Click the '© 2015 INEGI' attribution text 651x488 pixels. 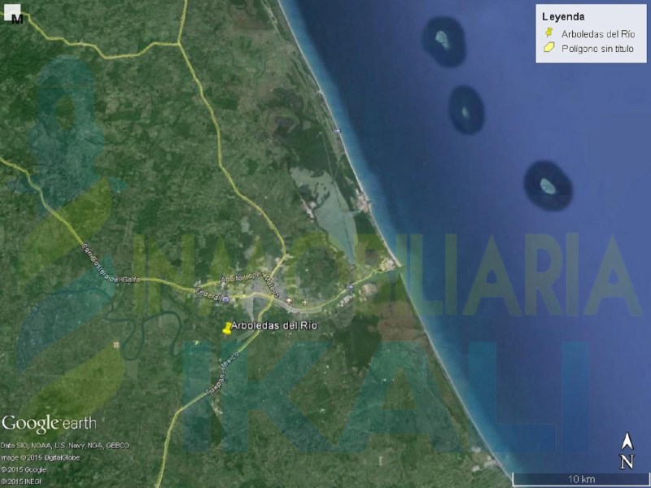(x=20, y=481)
